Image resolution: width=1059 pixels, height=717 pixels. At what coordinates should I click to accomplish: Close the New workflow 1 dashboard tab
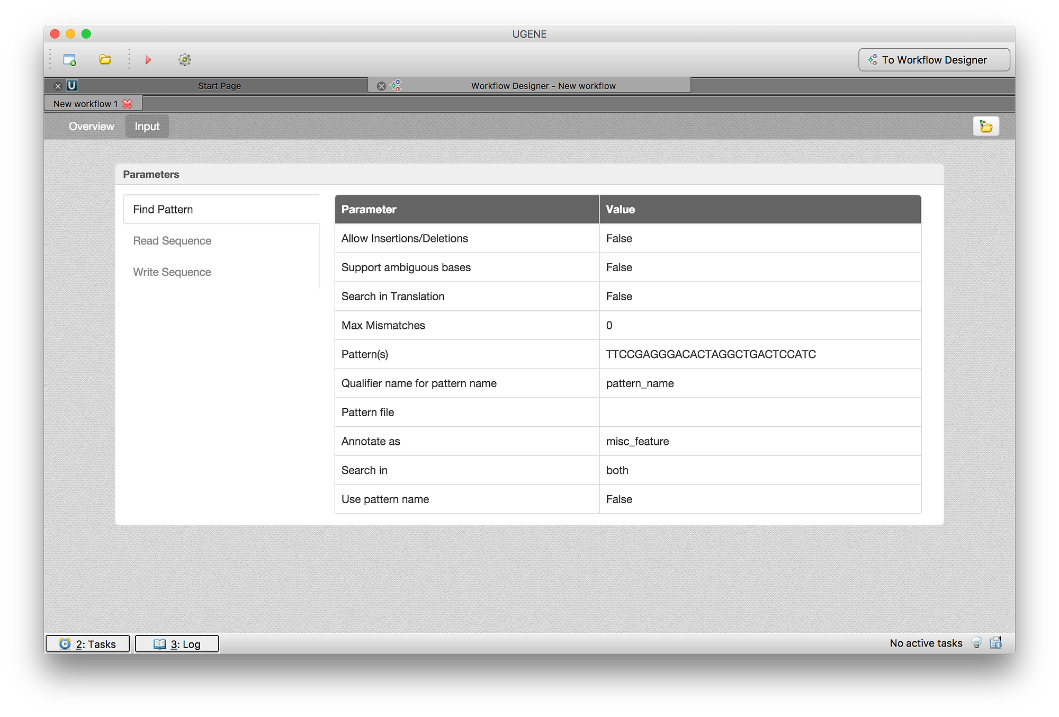(x=128, y=104)
